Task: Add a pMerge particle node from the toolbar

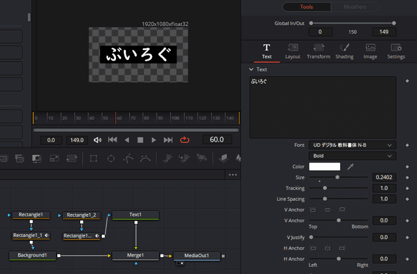Action: 184,159
